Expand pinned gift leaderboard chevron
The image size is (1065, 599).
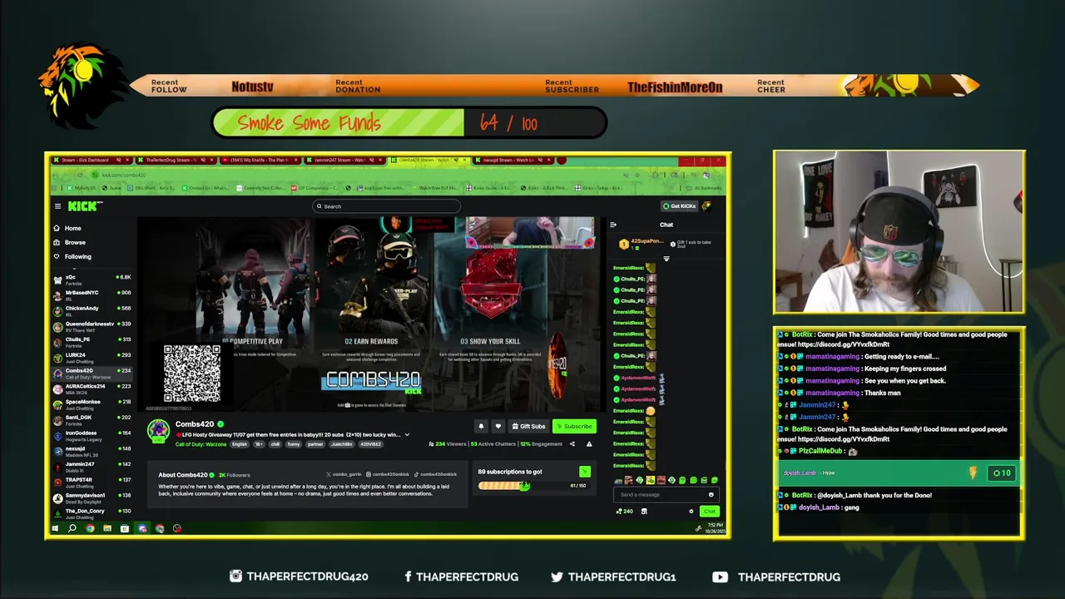(x=666, y=259)
